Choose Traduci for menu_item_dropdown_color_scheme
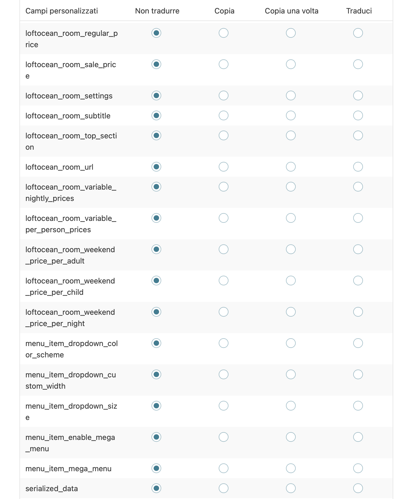 coord(358,343)
